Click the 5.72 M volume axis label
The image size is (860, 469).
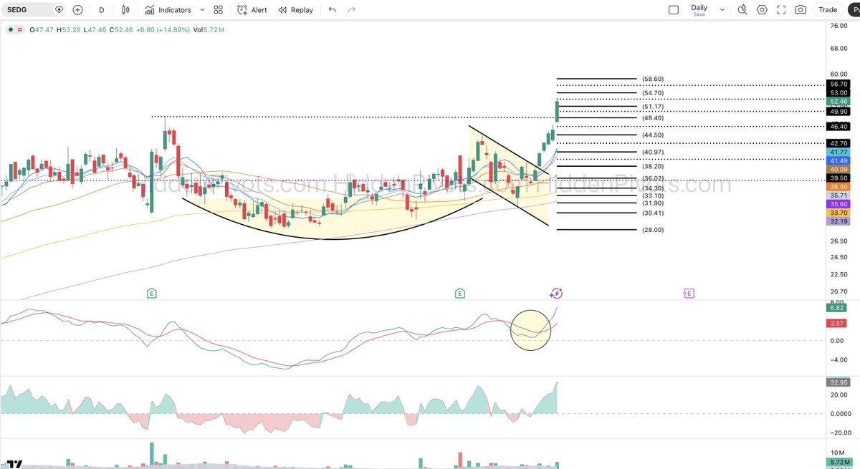[838, 463]
